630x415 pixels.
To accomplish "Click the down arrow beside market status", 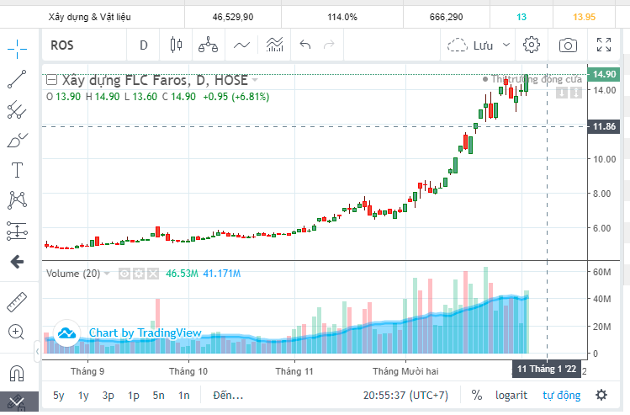I will (x=562, y=93).
